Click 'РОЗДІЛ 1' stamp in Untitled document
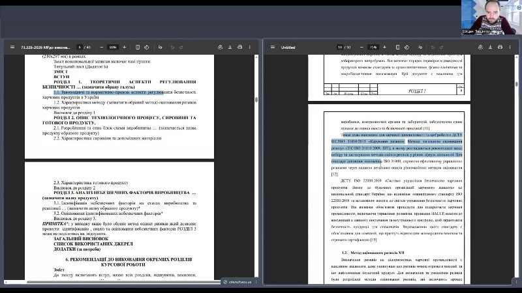Viewport: 522px width, 293px height. click(x=417, y=91)
